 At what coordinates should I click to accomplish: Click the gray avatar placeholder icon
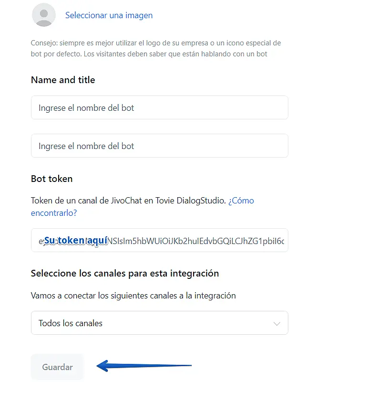(x=44, y=15)
